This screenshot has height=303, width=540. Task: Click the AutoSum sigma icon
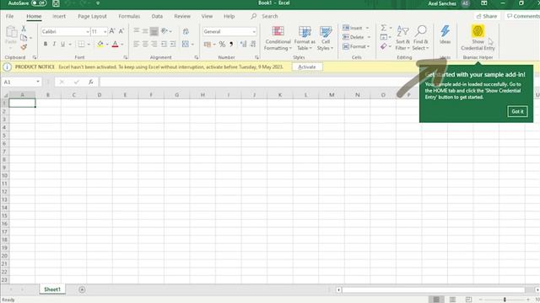tap(384, 28)
